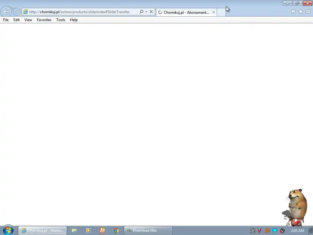Select the Chomikuj.pl - Abonament tab
Screen dimensions: 313x235
click(186, 12)
